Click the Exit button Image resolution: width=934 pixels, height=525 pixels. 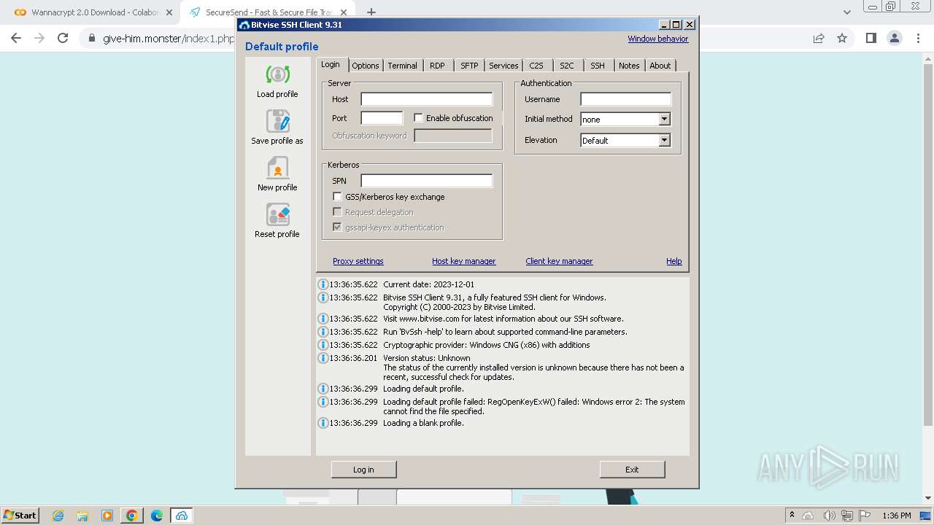(632, 470)
